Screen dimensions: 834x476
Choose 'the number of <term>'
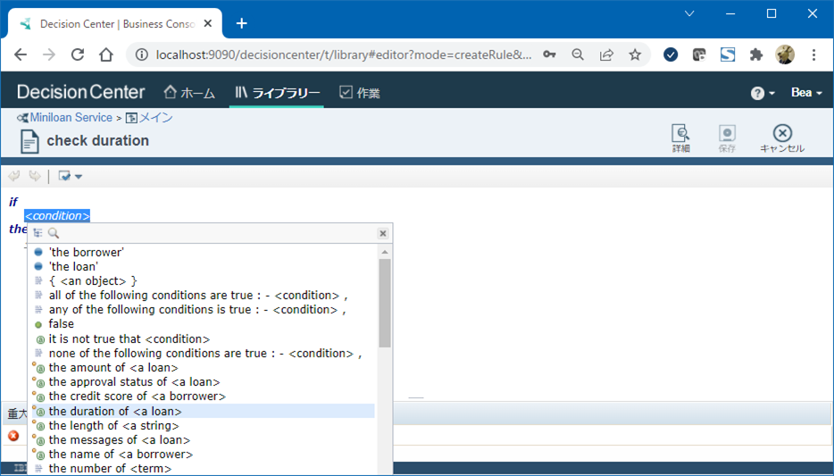[x=110, y=469]
